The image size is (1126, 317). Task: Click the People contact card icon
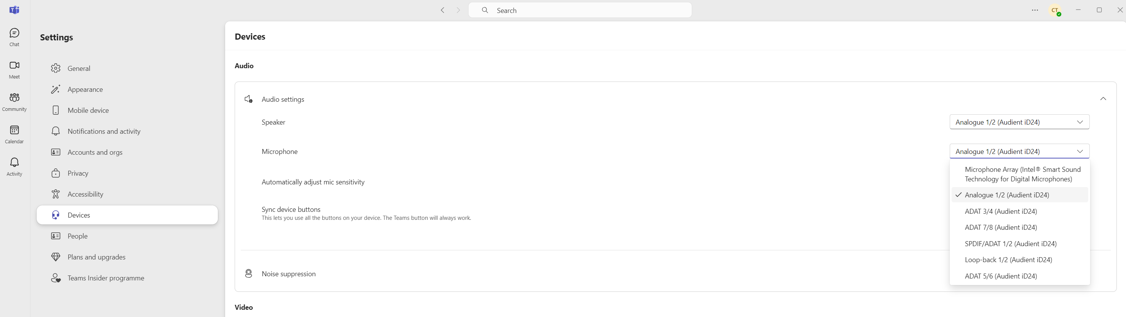click(55, 236)
